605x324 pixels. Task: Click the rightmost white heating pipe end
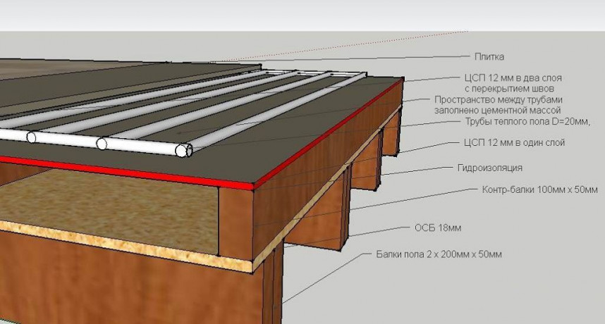(x=183, y=150)
